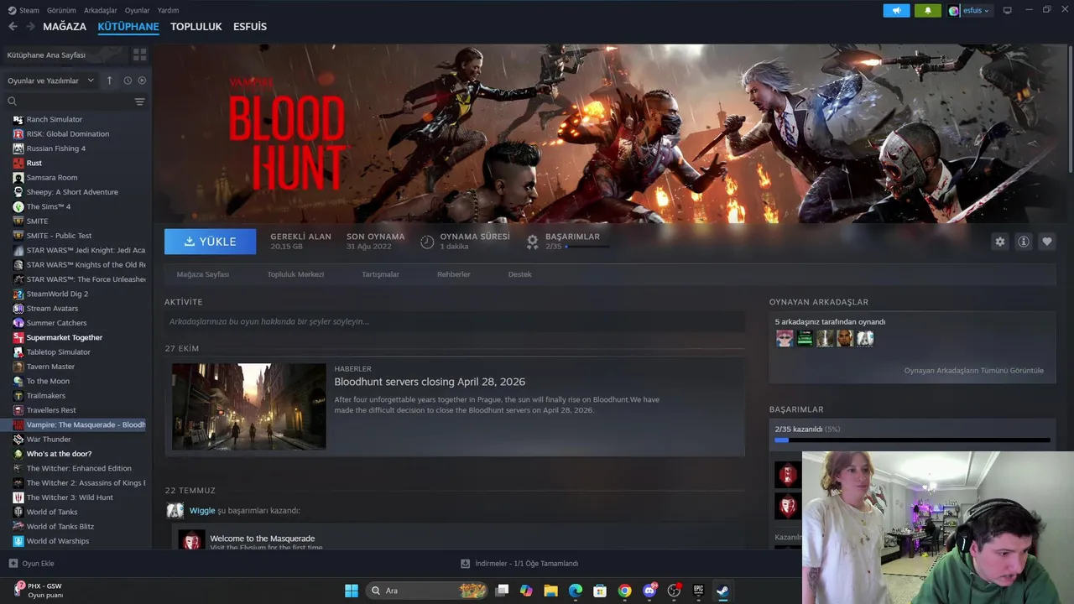Open the Arkadaşlar menu
Screen dimensions: 1074x604
point(101,10)
